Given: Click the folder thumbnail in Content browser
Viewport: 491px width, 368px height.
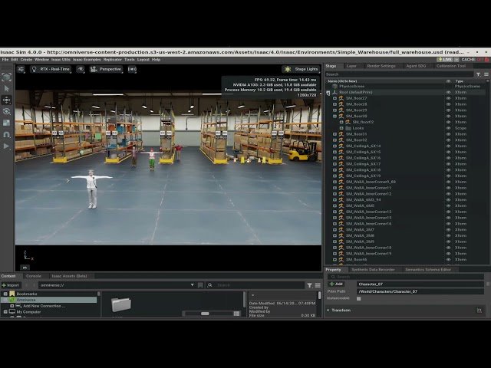Looking at the screenshot, I should [121, 304].
